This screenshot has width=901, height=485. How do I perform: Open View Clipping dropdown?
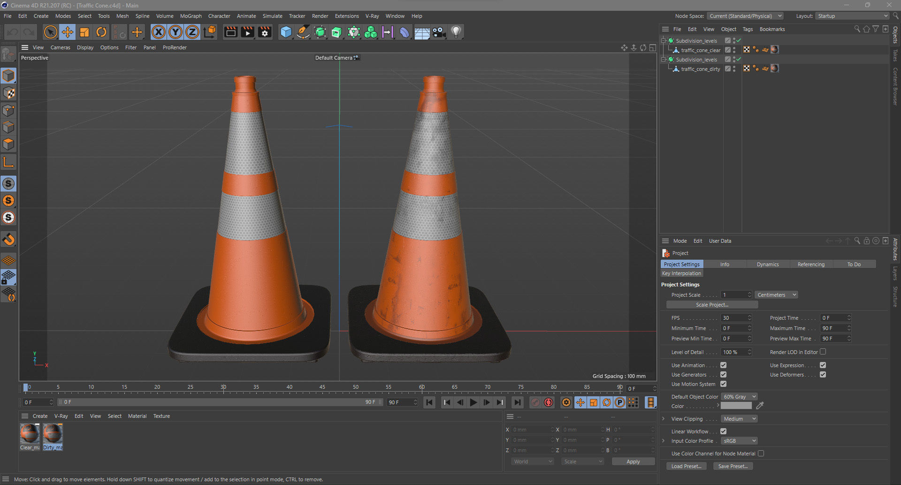tap(739, 419)
